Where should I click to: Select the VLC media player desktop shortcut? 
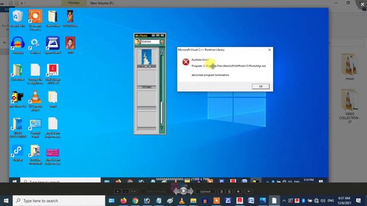(36, 101)
